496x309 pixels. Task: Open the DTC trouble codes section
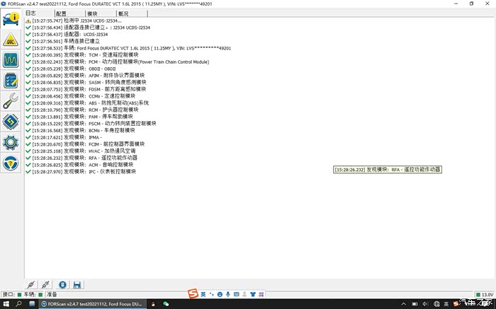[x=11, y=40]
